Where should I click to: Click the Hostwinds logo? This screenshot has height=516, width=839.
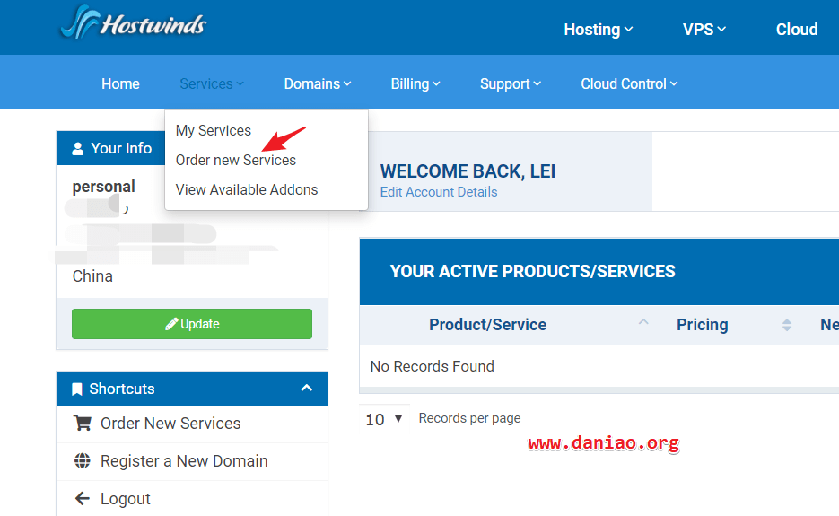(x=133, y=24)
